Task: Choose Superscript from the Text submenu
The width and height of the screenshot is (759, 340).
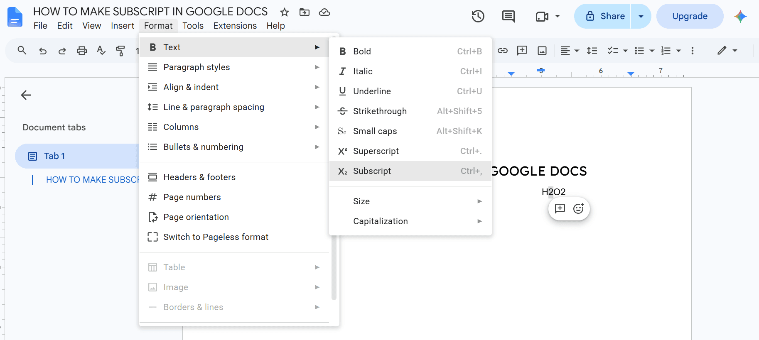Action: click(410, 151)
